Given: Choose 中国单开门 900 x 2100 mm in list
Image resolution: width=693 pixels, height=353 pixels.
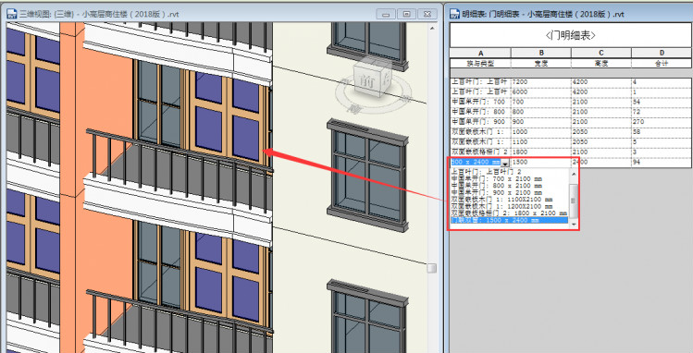Looking at the screenshot, I should tap(497, 193).
